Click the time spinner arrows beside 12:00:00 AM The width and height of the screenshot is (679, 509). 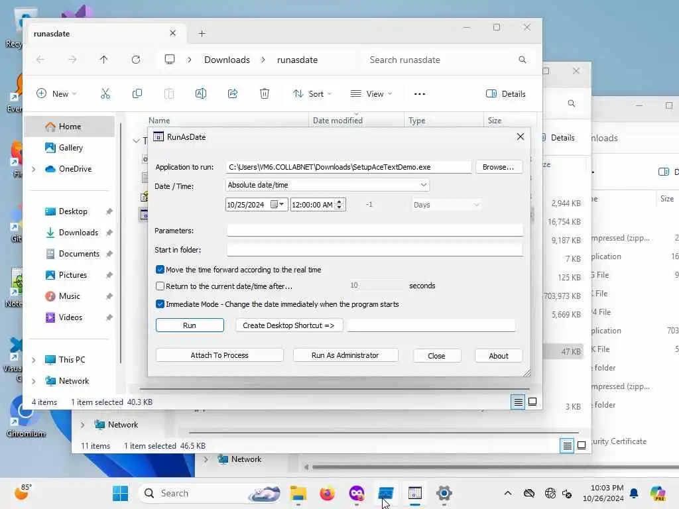coord(340,204)
